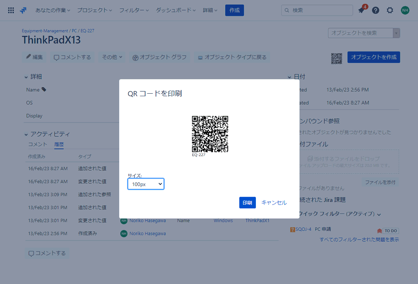The image size is (418, 284).
Task: Switch to the コメント tab
Action: coord(38,144)
